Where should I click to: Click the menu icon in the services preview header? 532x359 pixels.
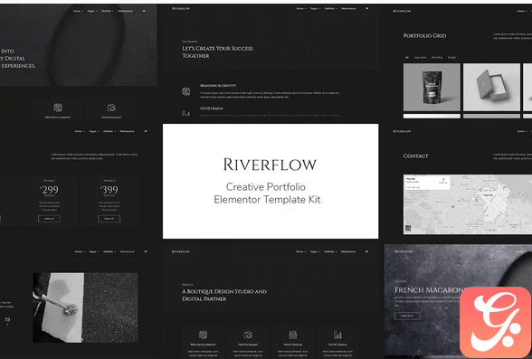point(366,8)
